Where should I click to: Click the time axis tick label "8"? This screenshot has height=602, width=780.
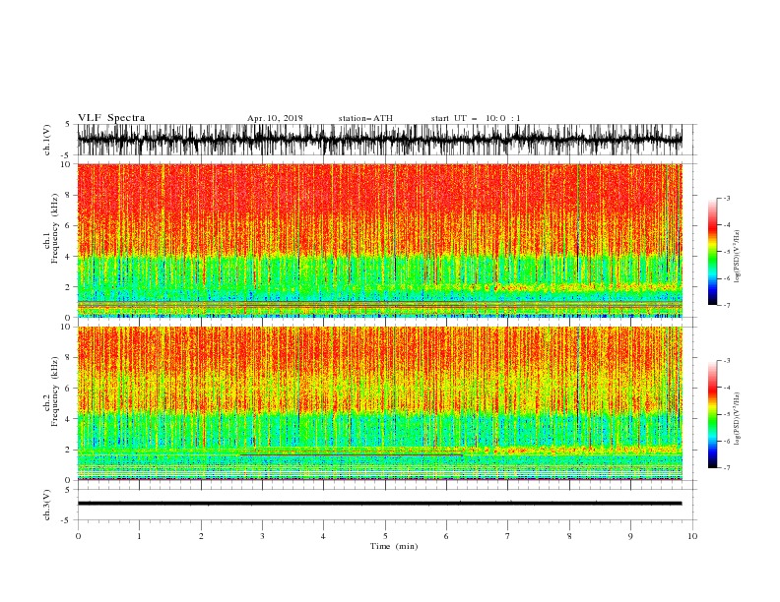click(569, 536)
